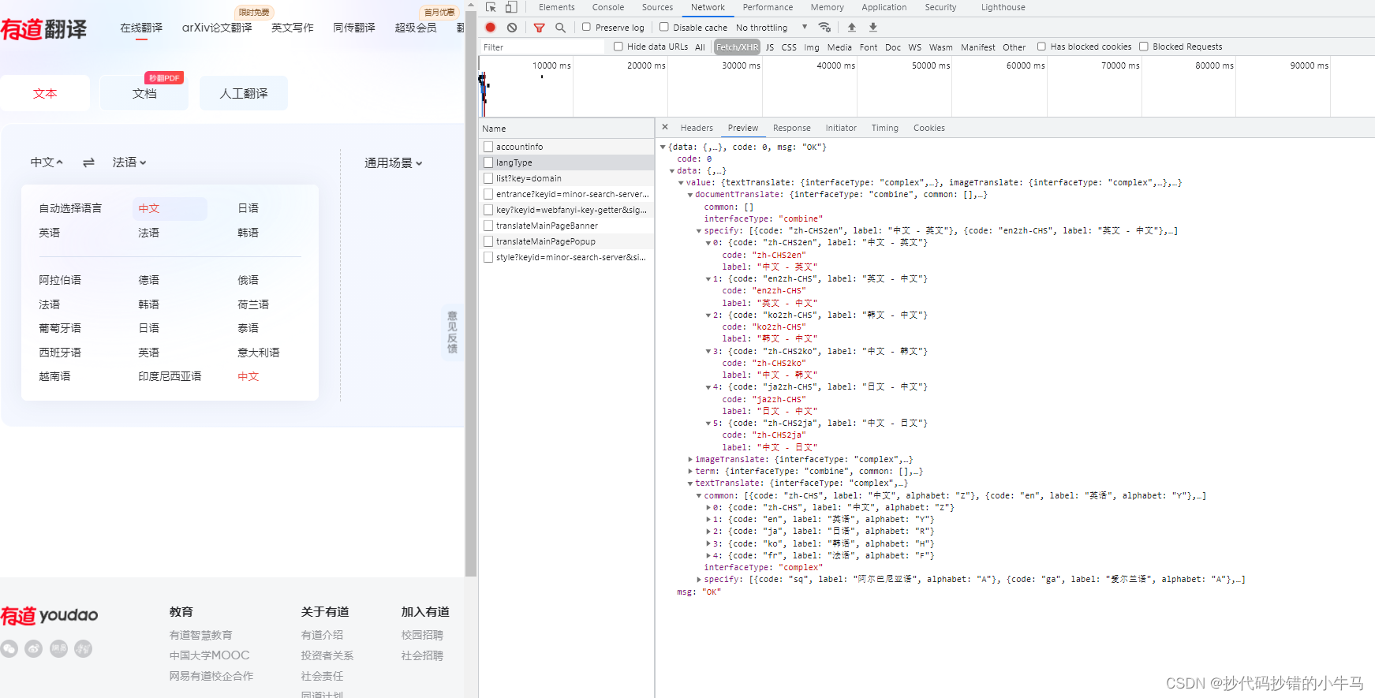Collapse the textTranslate node
Viewport: 1375px width, 698px height.
pyautogui.click(x=689, y=483)
